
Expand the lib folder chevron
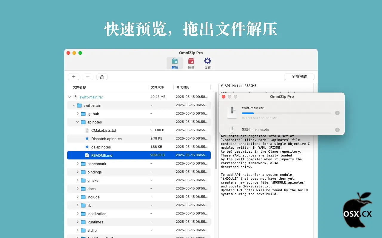click(78, 205)
